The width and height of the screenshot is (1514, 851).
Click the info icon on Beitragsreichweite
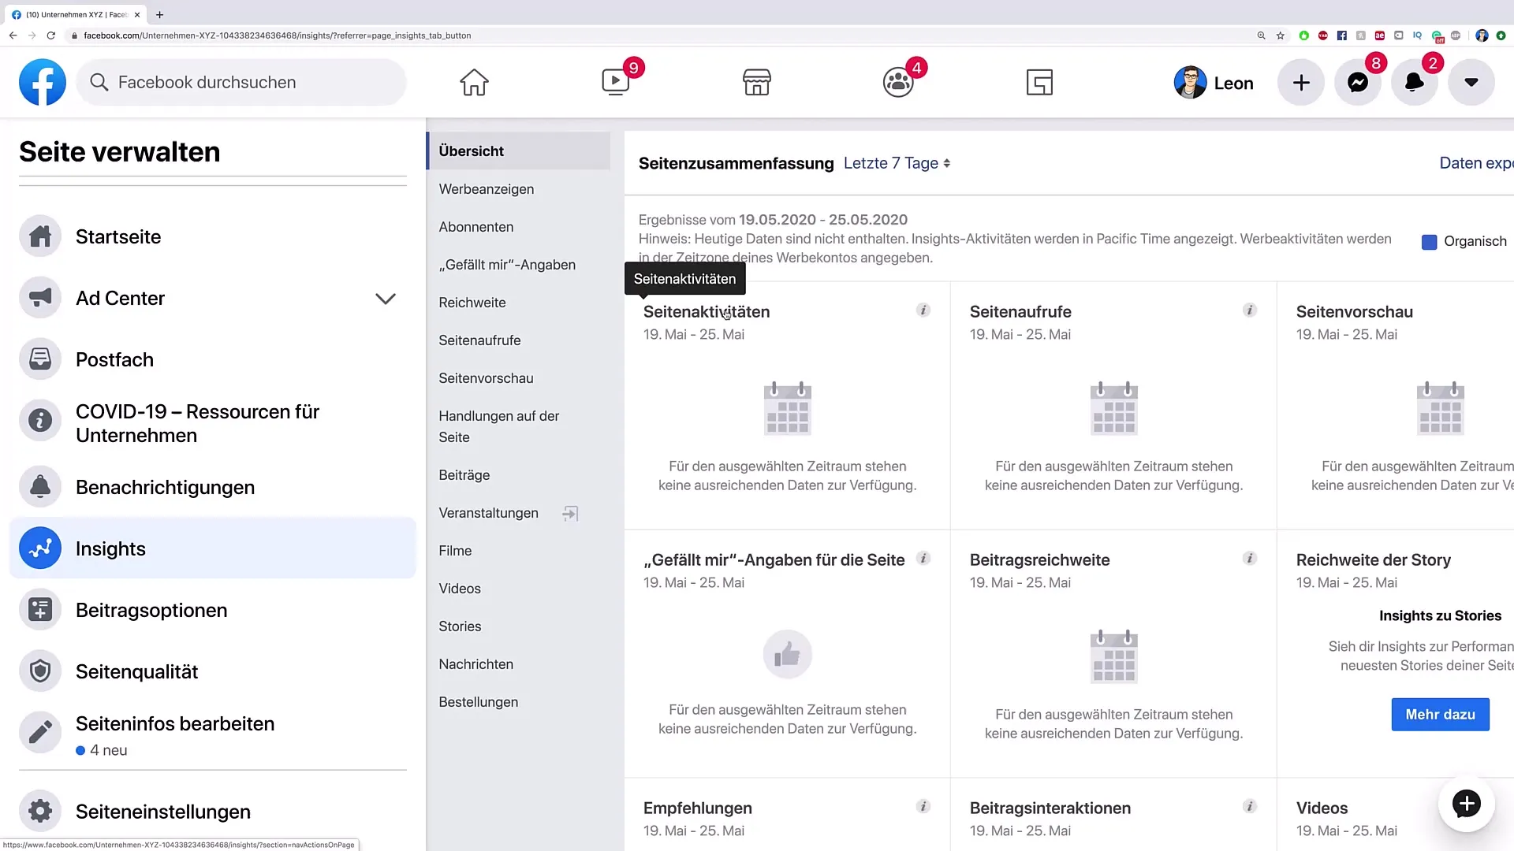coord(1249,558)
